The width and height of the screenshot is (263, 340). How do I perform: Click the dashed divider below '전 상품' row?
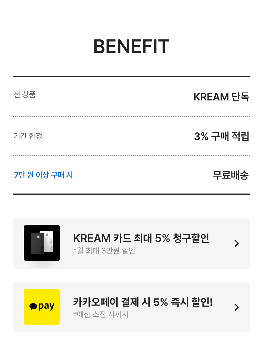131,116
